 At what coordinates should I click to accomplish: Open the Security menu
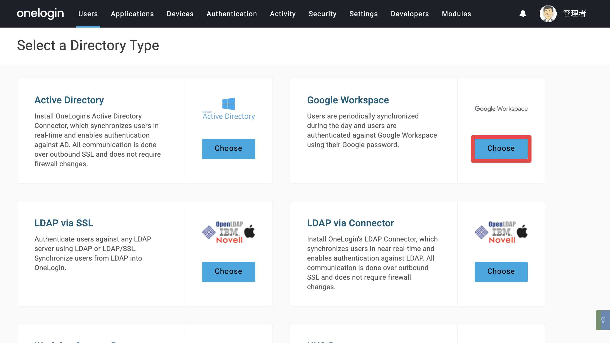tap(323, 14)
